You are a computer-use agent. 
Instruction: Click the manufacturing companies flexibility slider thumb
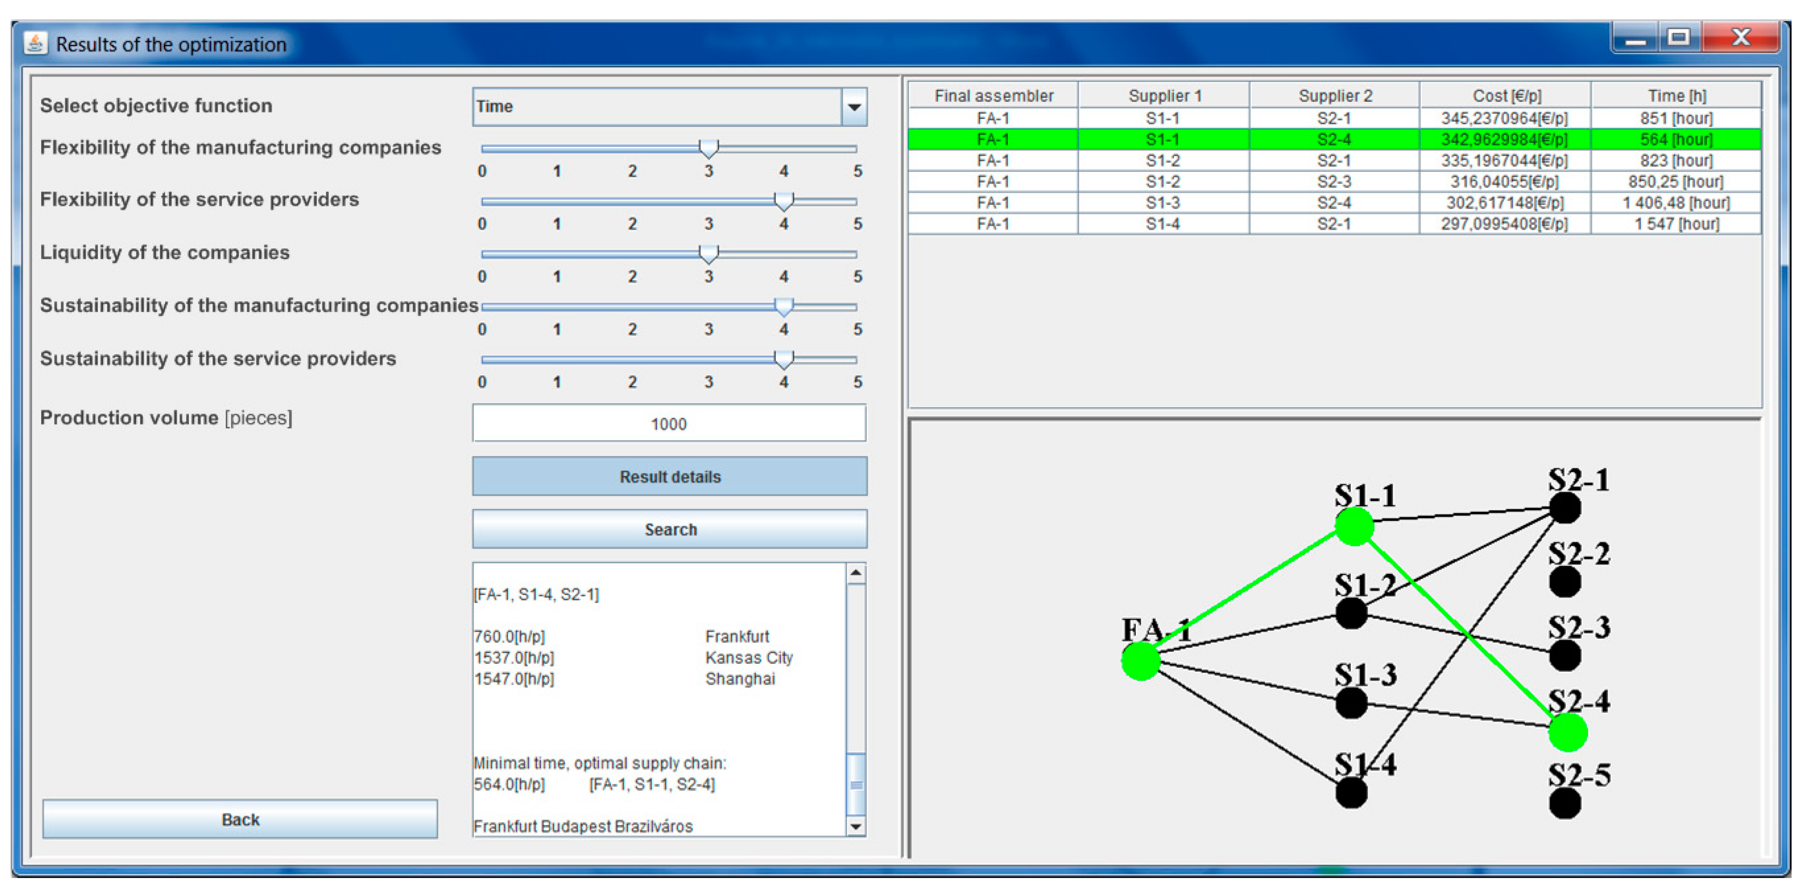point(709,148)
